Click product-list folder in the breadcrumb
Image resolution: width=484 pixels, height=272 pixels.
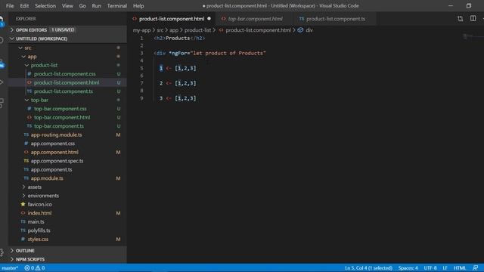[197, 30]
